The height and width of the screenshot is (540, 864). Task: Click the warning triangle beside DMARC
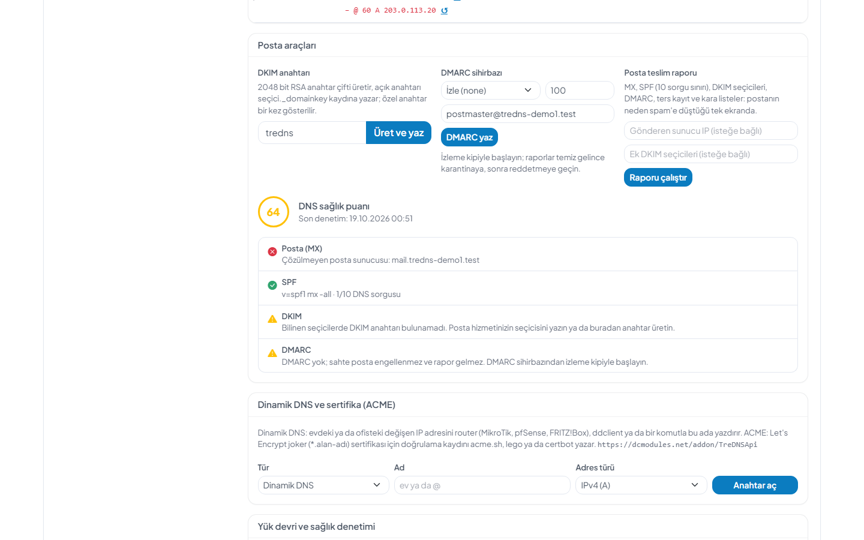point(272,353)
